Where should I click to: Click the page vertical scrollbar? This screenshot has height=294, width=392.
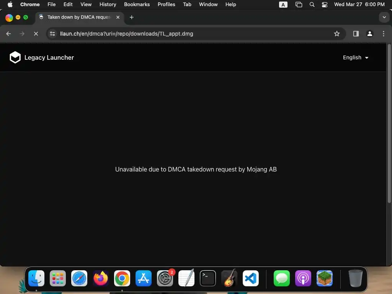point(389,124)
